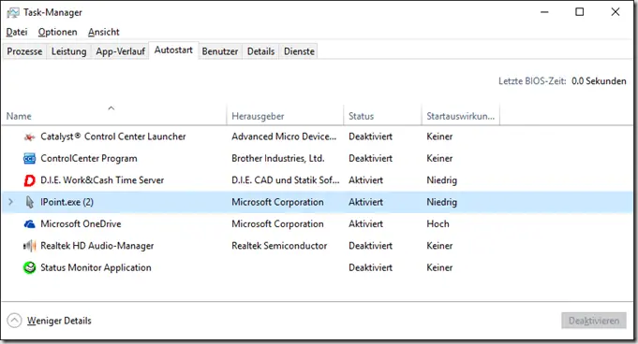Select the Autostart tab

[173, 50]
